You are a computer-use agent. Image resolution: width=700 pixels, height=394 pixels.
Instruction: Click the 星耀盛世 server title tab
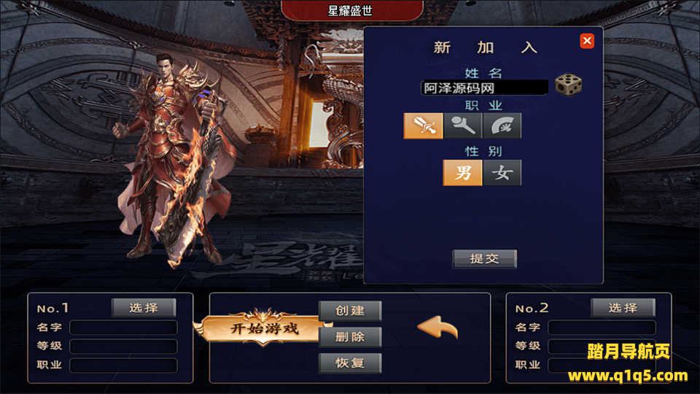[x=351, y=9]
